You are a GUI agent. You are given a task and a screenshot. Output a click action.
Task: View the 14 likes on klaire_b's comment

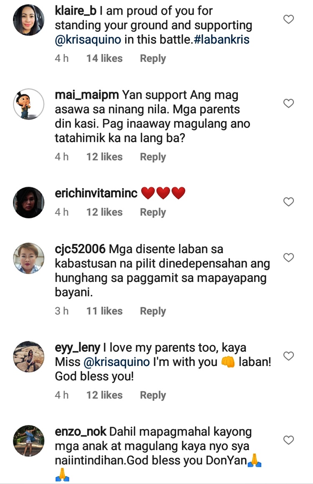(104, 58)
